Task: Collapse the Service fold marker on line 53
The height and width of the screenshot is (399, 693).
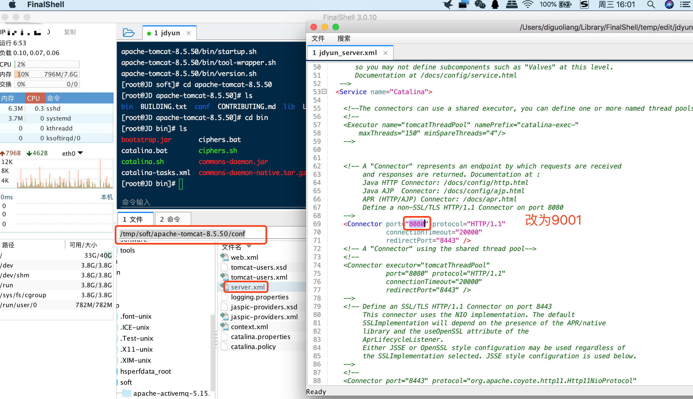Action: pos(324,91)
